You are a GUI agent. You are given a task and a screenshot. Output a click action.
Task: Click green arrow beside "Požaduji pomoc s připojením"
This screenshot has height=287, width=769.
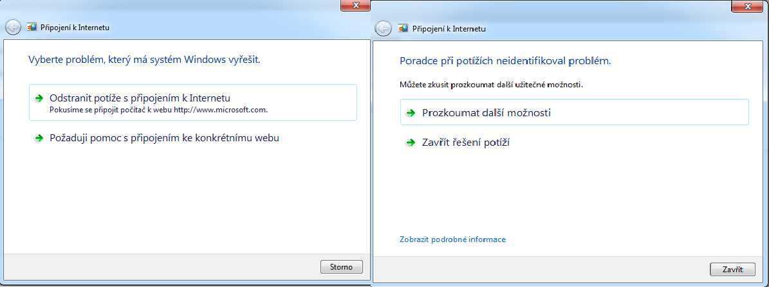pos(39,139)
